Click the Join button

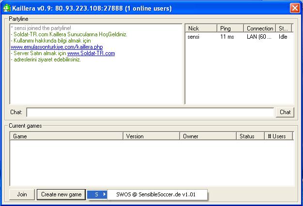click(22, 194)
